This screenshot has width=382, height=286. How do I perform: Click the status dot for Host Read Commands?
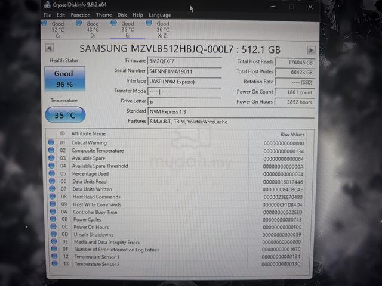click(53, 196)
